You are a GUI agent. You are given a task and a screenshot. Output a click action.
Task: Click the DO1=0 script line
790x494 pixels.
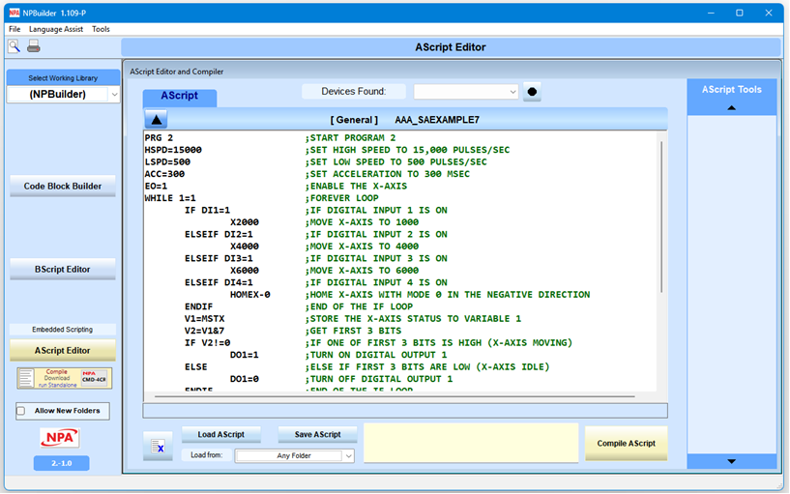(245, 380)
